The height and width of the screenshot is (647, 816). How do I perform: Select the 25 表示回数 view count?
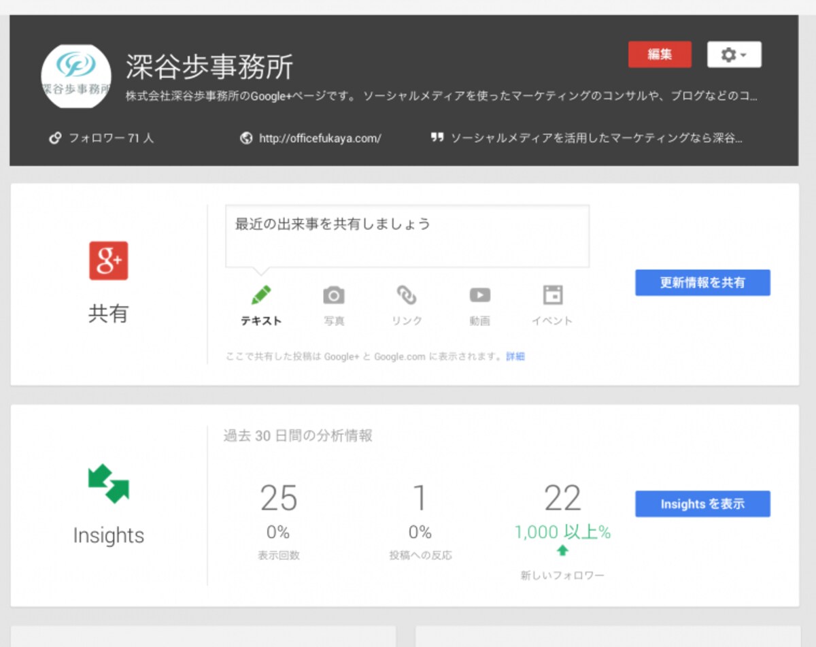(279, 499)
